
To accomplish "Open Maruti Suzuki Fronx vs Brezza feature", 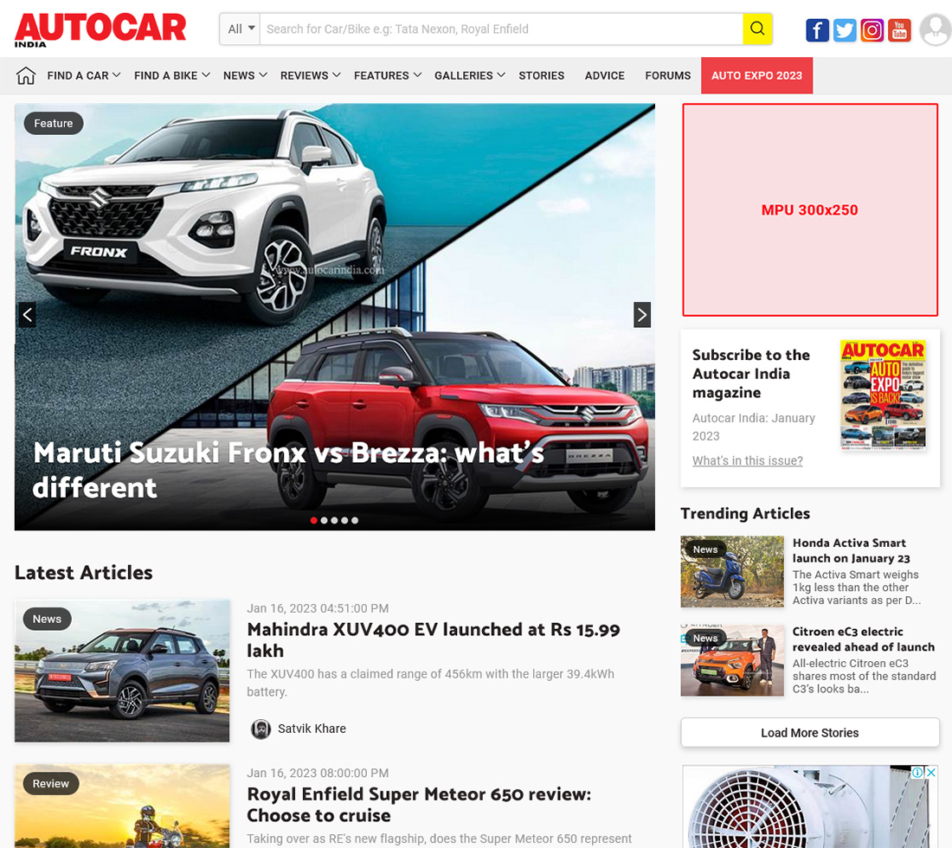I will pyautogui.click(x=288, y=470).
